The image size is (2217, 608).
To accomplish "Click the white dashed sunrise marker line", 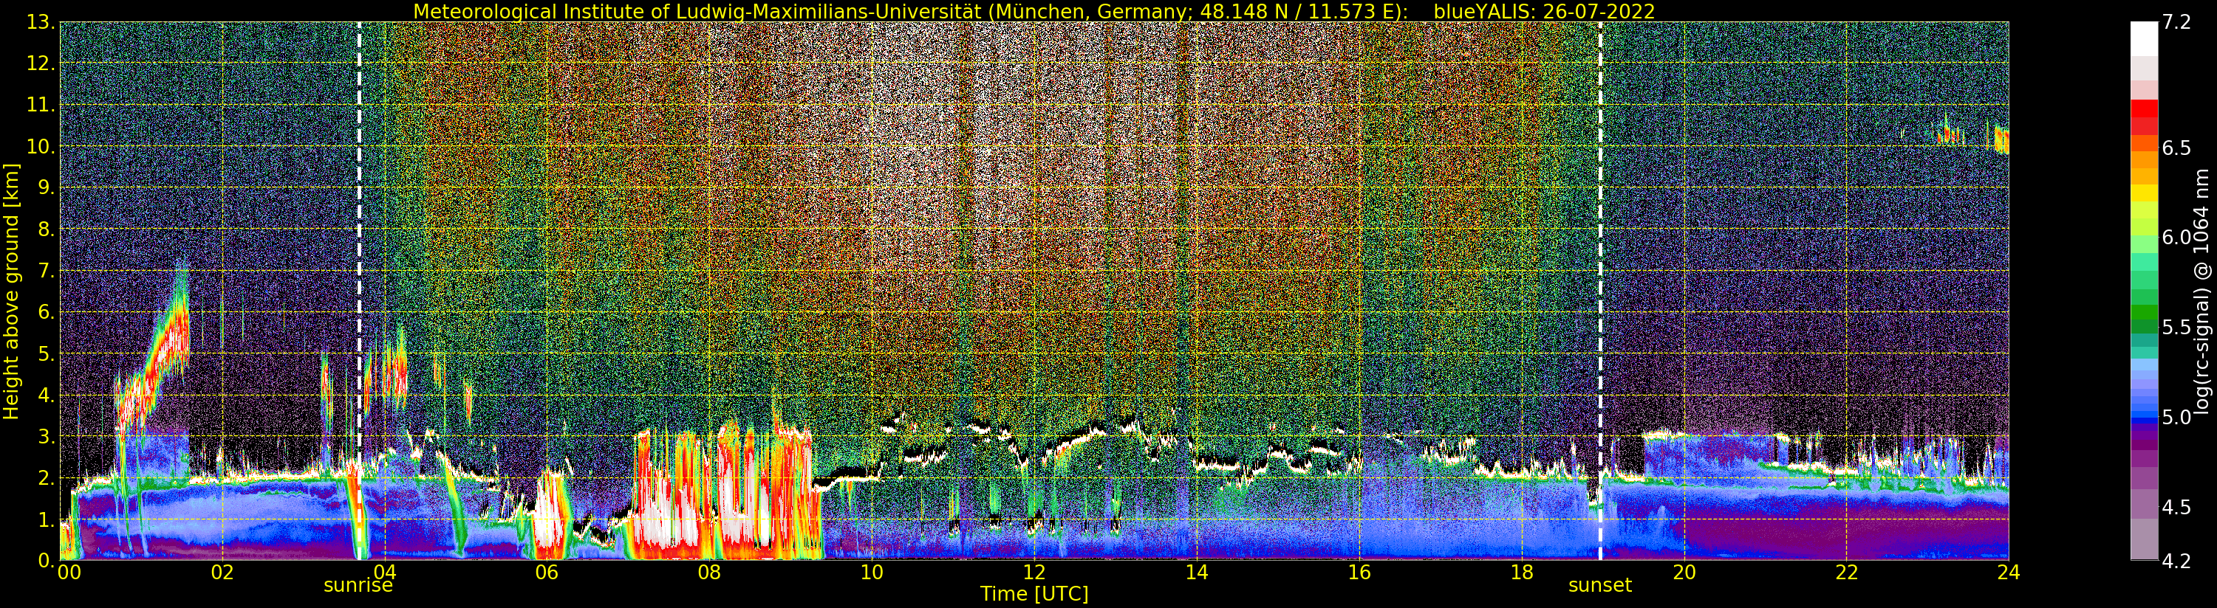I will (359, 291).
